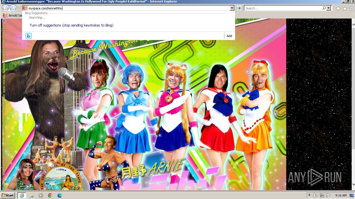
Task: Open the Action Center flag icon
Action: click(329, 195)
